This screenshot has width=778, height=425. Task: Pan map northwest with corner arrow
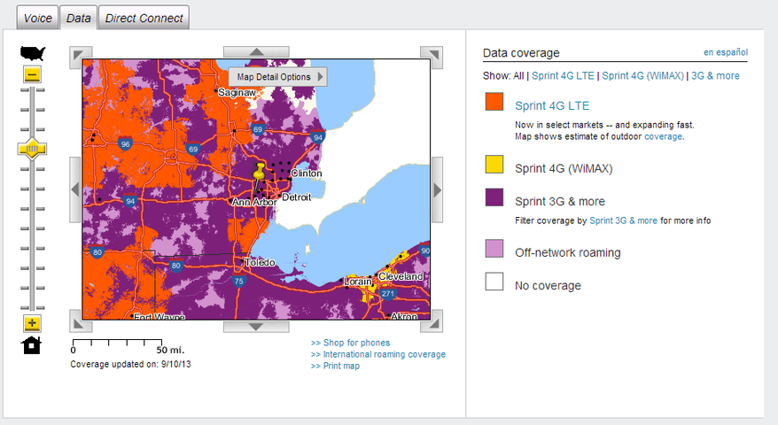click(x=81, y=58)
